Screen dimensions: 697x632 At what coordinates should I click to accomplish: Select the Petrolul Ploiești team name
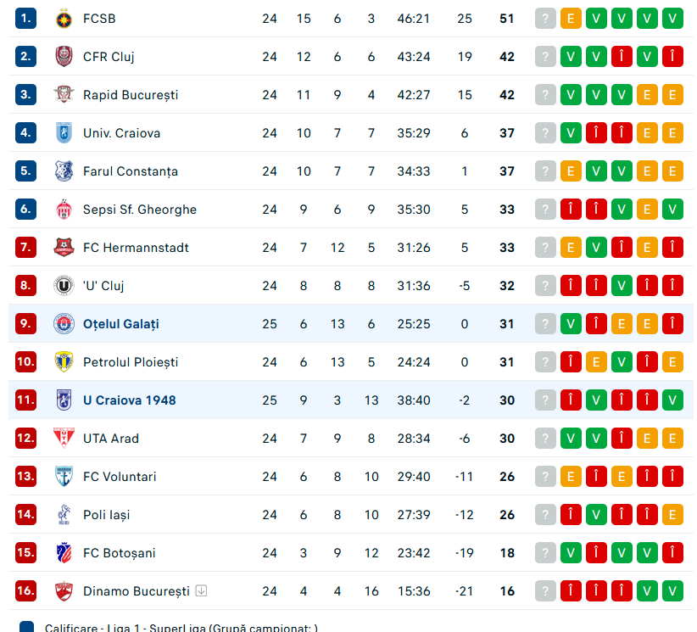[131, 362]
